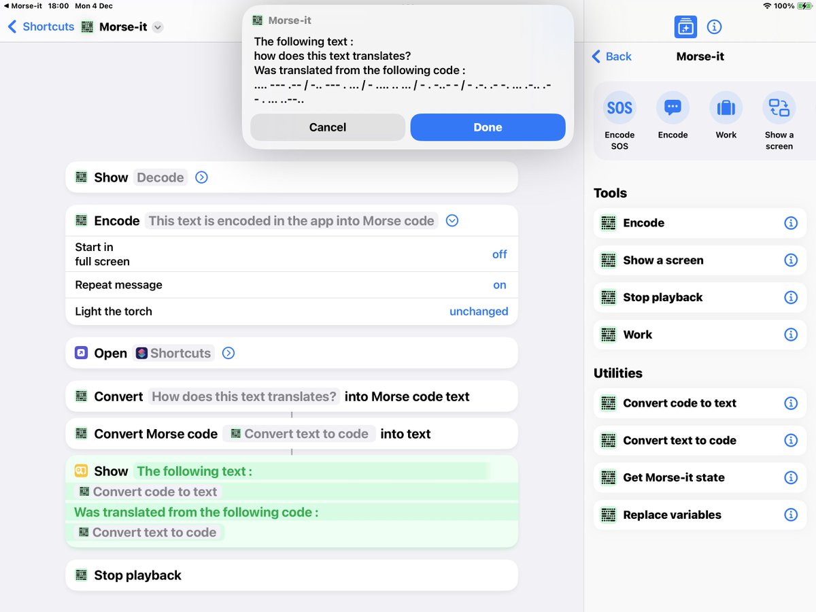Screen dimensions: 816x612
Task: Choose the Shortcuts app parameter
Action: click(173, 353)
